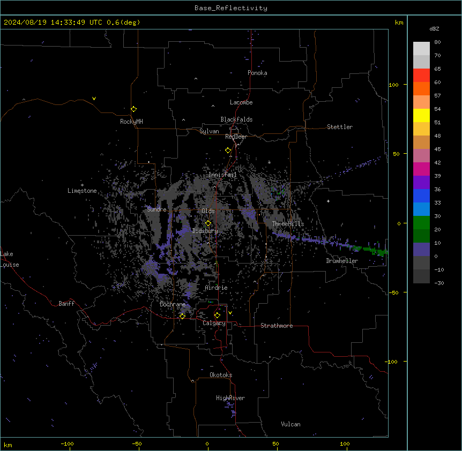Select the red 65-60 dBZ legend swatch

(x=421, y=76)
